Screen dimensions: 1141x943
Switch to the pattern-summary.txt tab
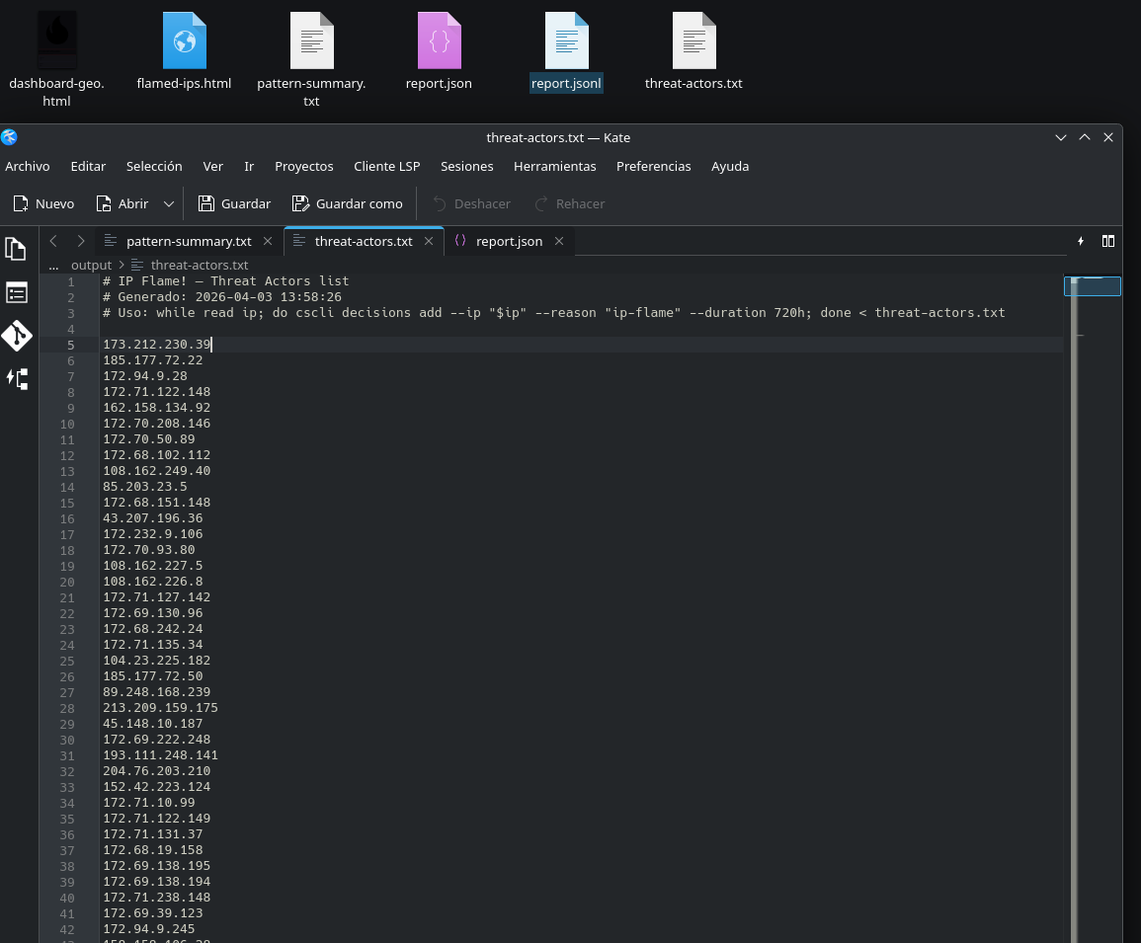(188, 241)
